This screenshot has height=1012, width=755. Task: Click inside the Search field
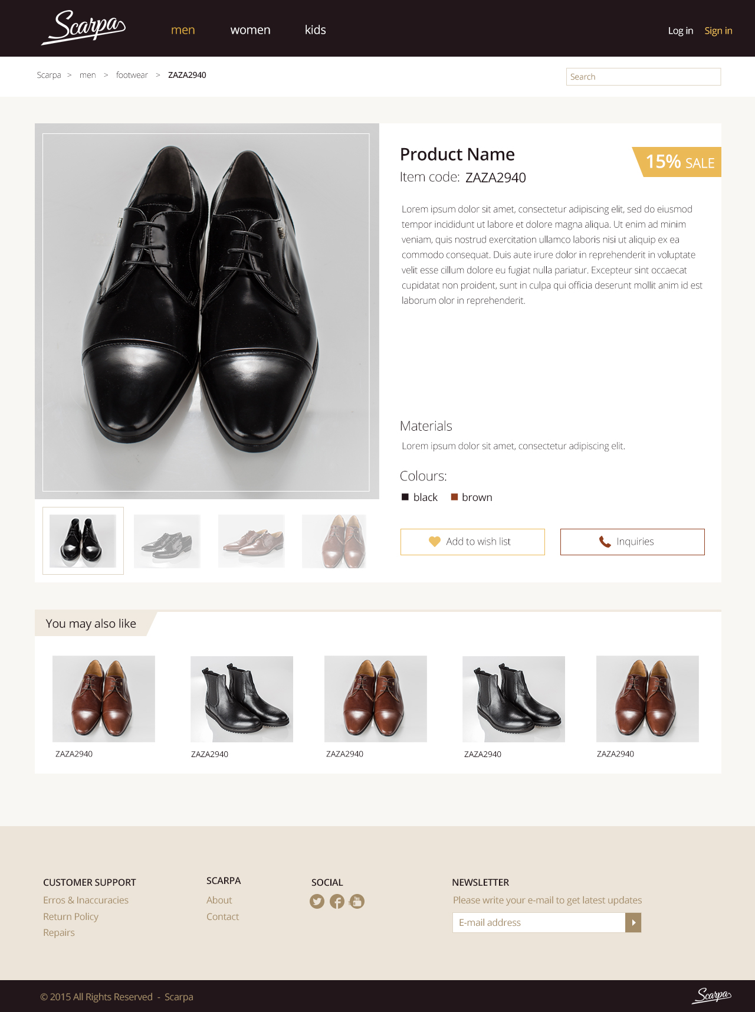point(643,76)
